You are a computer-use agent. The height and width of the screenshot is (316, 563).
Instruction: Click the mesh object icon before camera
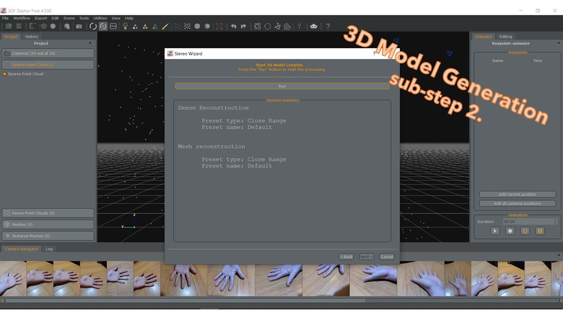(x=67, y=26)
